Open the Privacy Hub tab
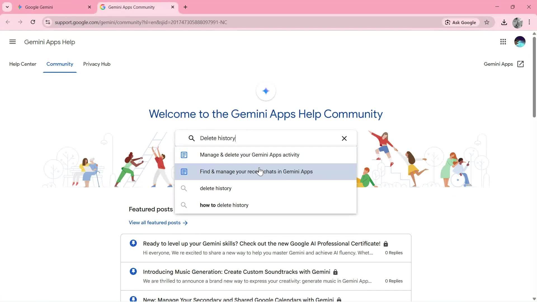This screenshot has width=537, height=302. pyautogui.click(x=97, y=64)
